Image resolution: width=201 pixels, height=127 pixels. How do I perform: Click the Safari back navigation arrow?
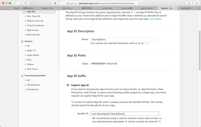15,3
